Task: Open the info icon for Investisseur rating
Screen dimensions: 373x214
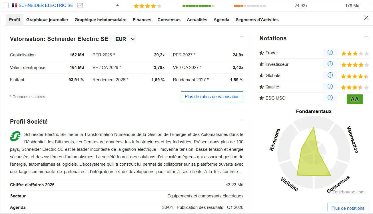Action: click(x=330, y=64)
